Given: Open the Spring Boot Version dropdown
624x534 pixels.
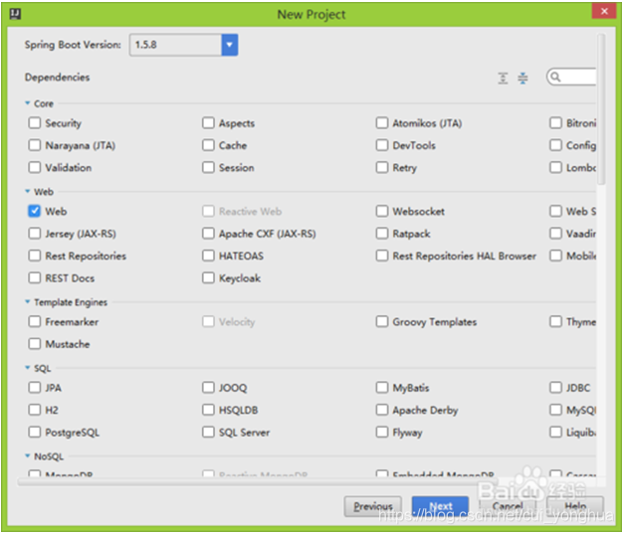Looking at the screenshot, I should pyautogui.click(x=230, y=45).
